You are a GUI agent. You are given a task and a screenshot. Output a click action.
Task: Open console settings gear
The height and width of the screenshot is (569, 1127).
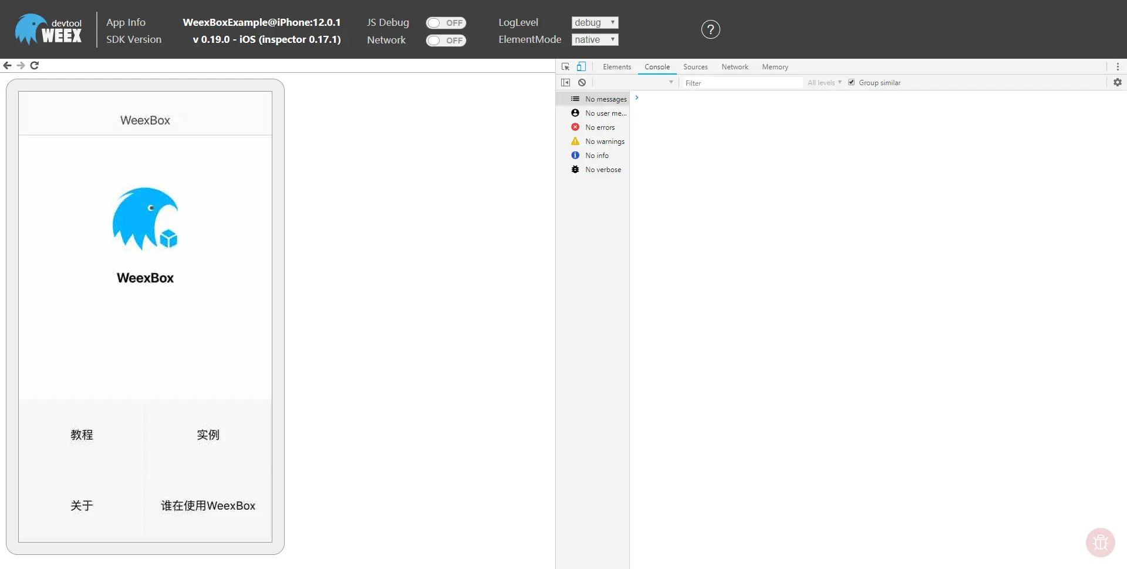[1118, 83]
